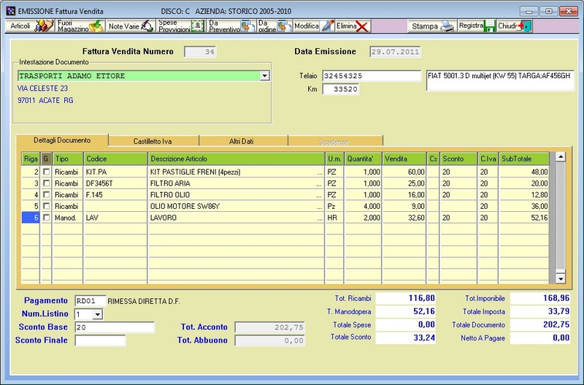
Task: Click Chiudi to close the form
Action: 515,26
